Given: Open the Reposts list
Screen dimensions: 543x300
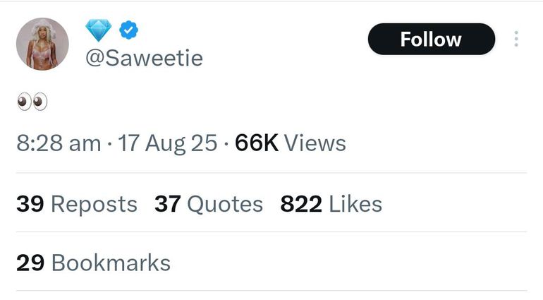Looking at the screenshot, I should click(94, 204).
